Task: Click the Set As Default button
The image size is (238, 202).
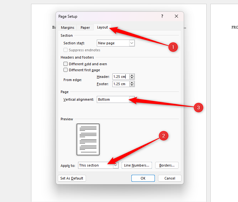Action: pyautogui.click(x=72, y=178)
